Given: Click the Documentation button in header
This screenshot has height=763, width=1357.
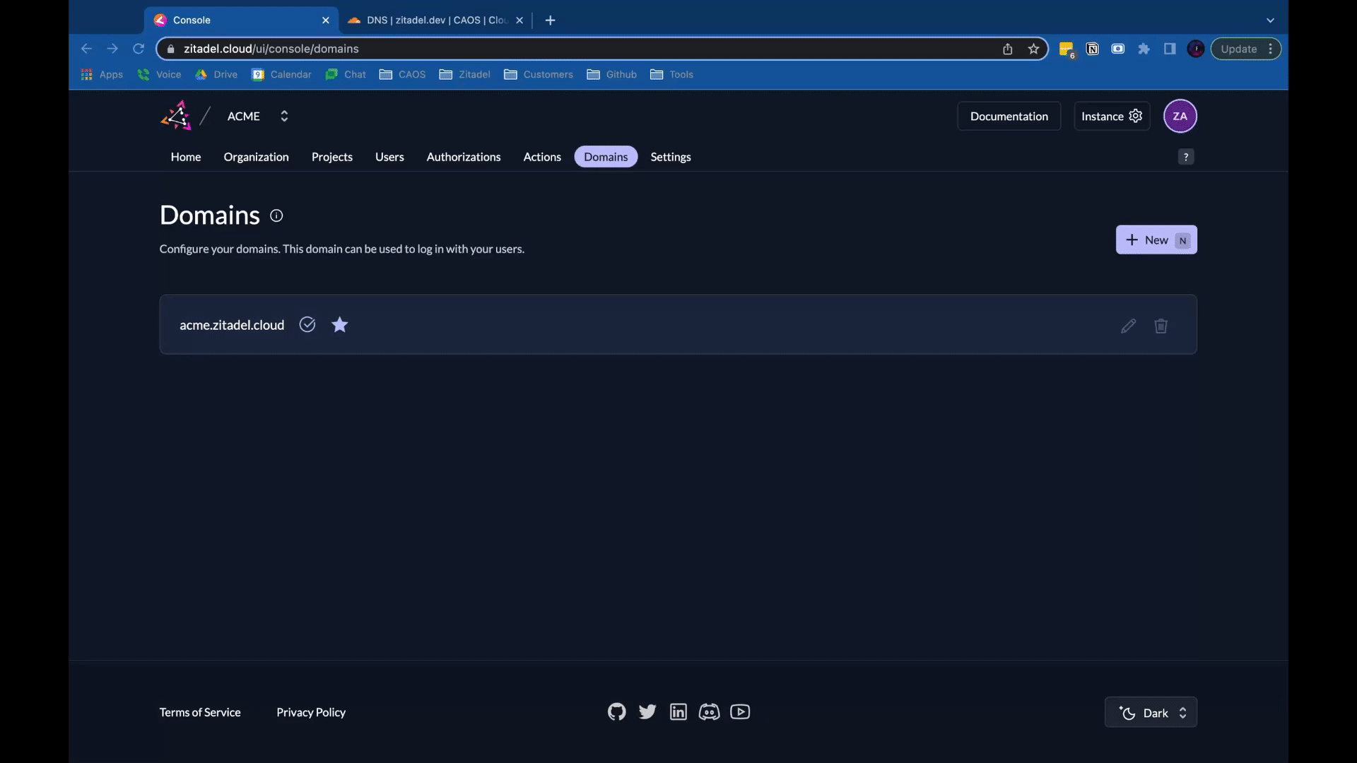Looking at the screenshot, I should point(1009,116).
